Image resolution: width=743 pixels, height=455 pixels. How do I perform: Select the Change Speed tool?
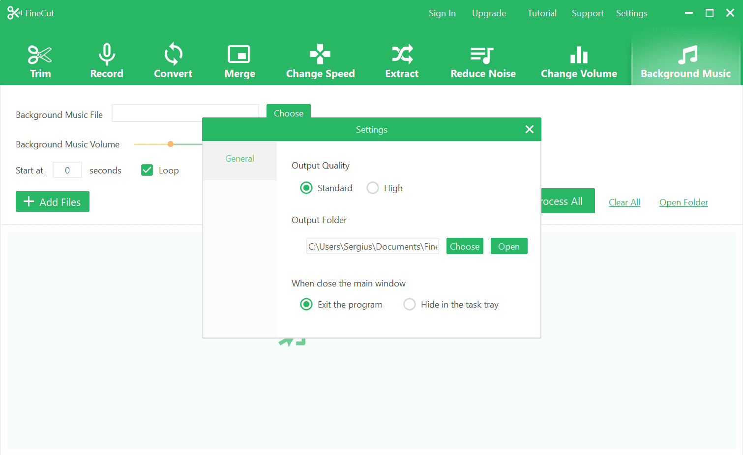pos(320,61)
